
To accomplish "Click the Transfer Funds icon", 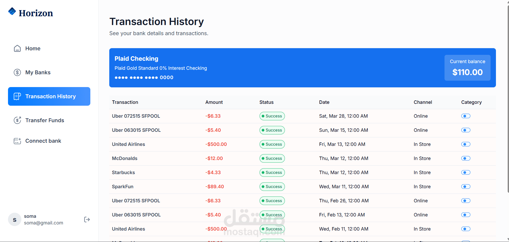I will point(17,120).
